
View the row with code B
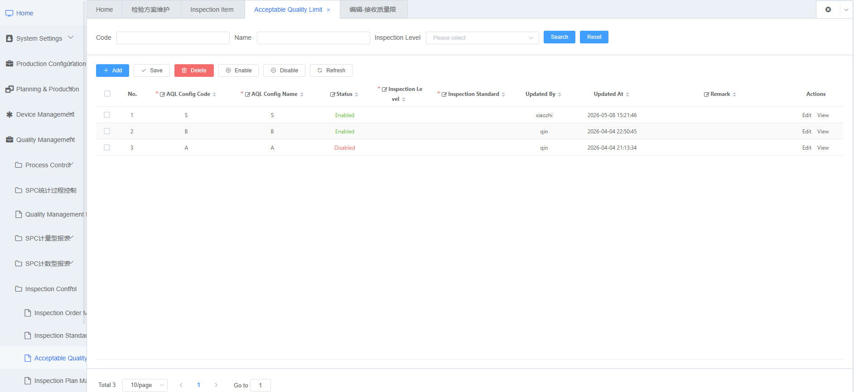coord(823,132)
